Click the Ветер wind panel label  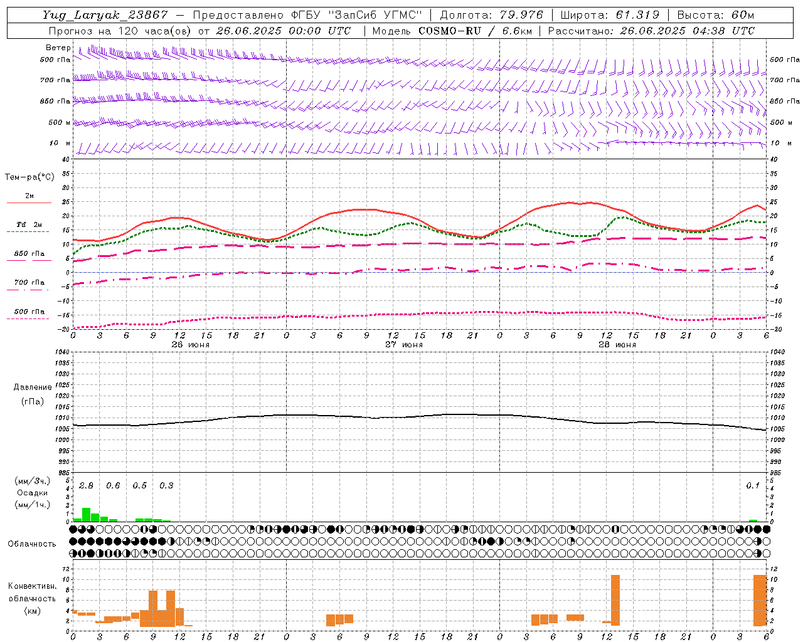58,48
